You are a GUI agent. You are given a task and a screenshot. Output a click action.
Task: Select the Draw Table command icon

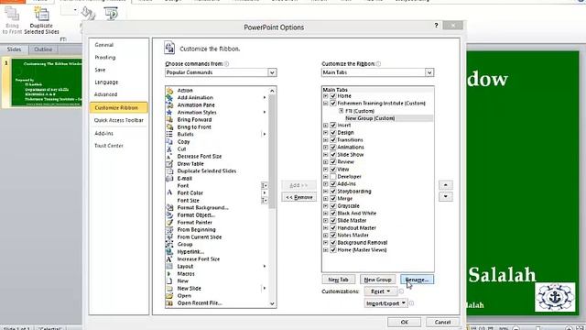point(169,164)
